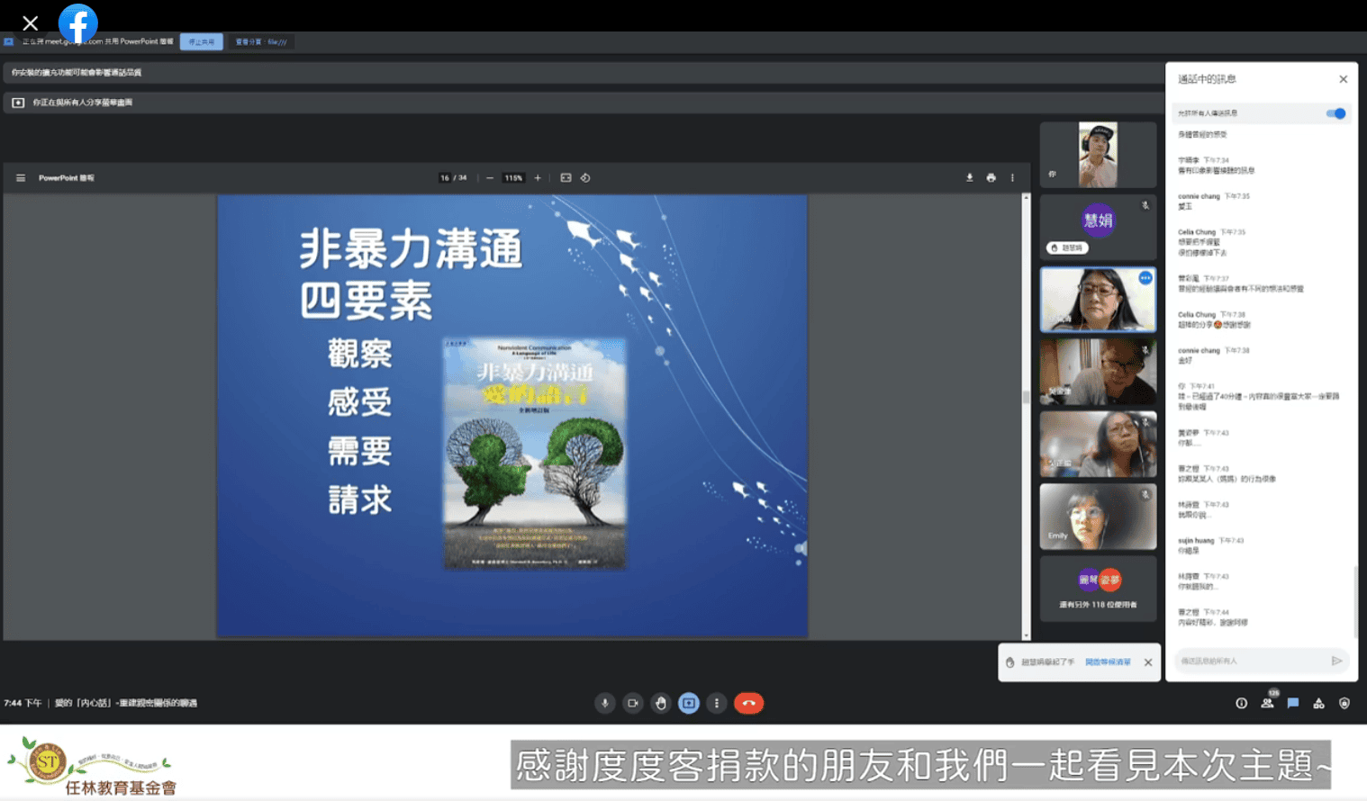Image resolution: width=1367 pixels, height=801 pixels.
Task: Open the raised-hand queue link
Action: coord(1107,662)
